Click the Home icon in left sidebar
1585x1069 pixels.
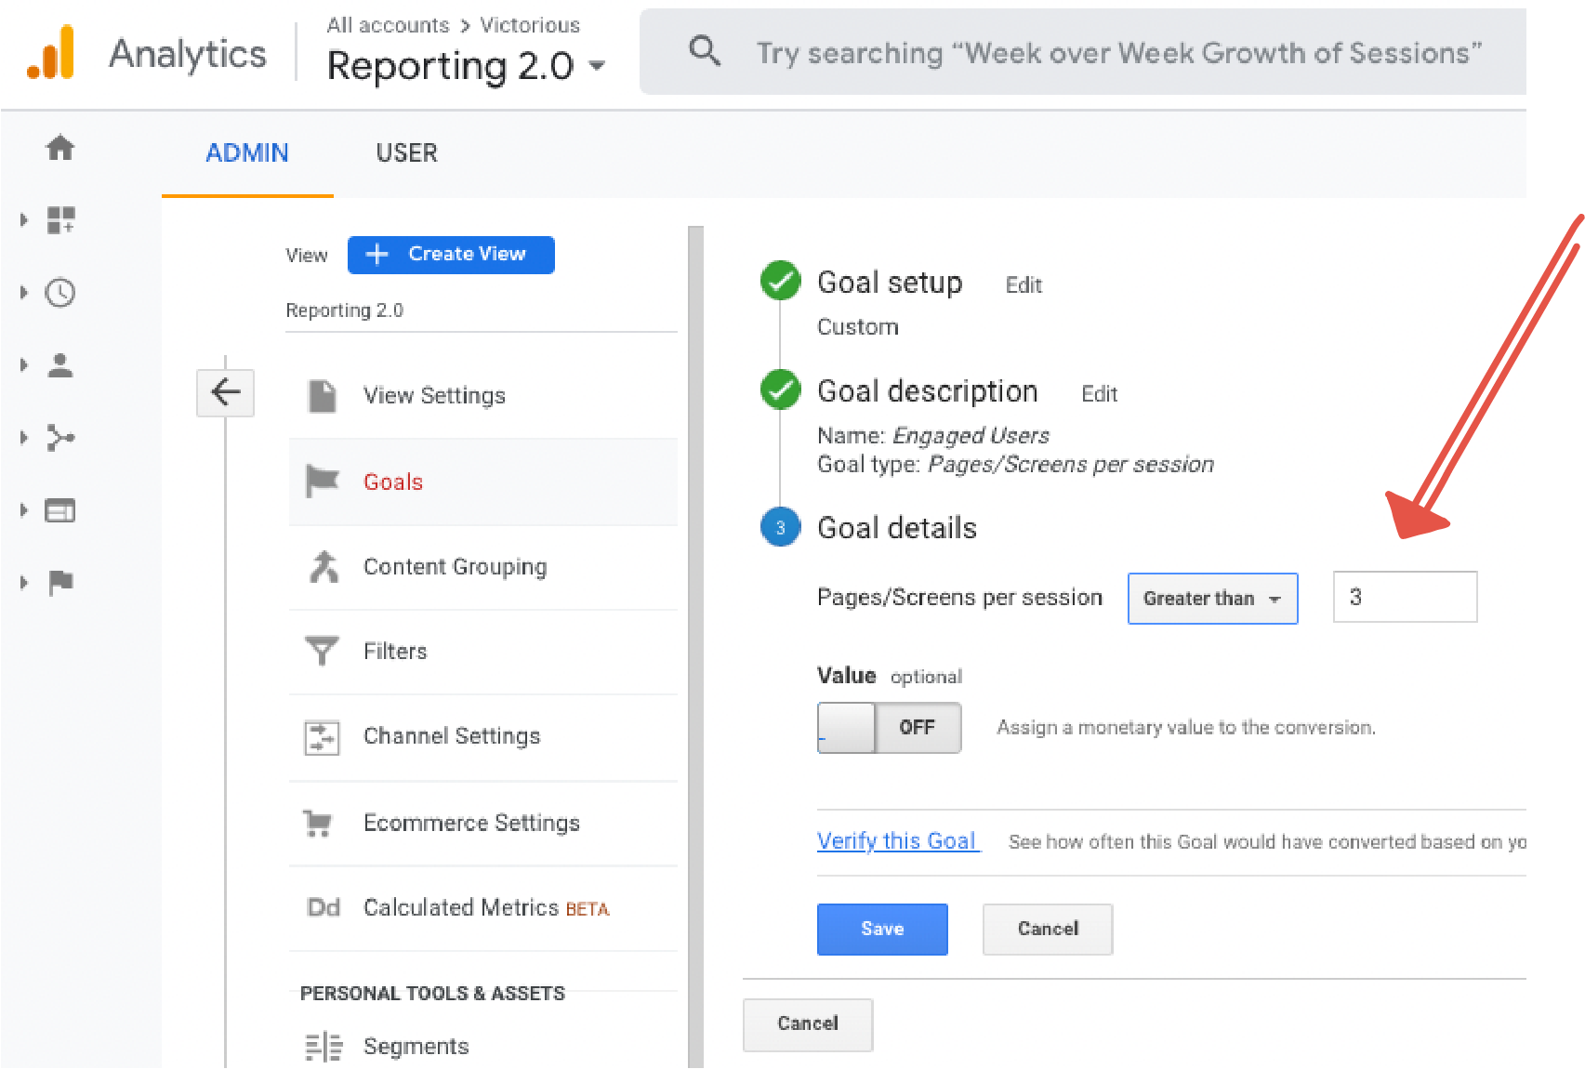[60, 148]
